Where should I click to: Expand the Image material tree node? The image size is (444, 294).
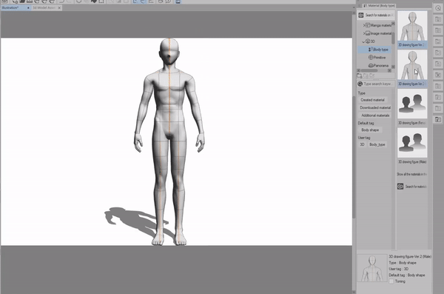point(364,33)
